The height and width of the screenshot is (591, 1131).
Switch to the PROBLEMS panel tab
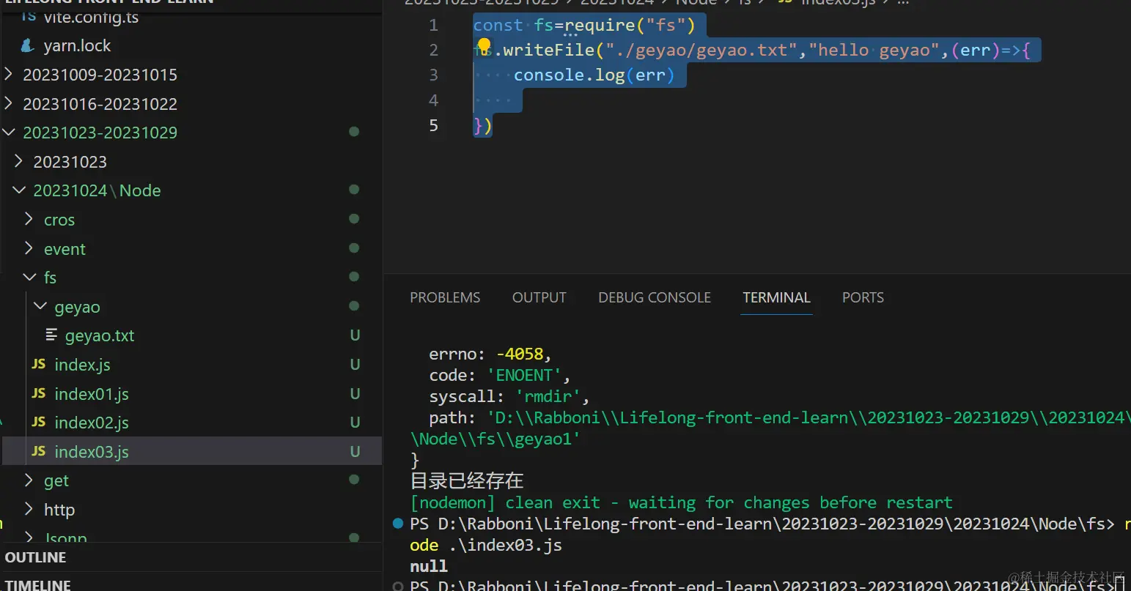(445, 297)
